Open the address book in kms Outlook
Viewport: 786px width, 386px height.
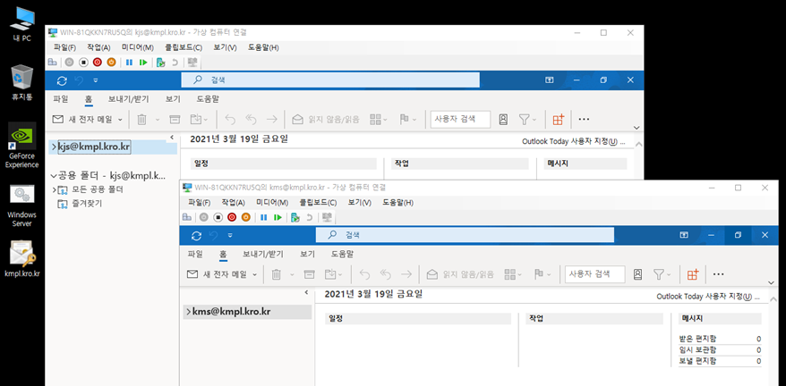pos(637,274)
